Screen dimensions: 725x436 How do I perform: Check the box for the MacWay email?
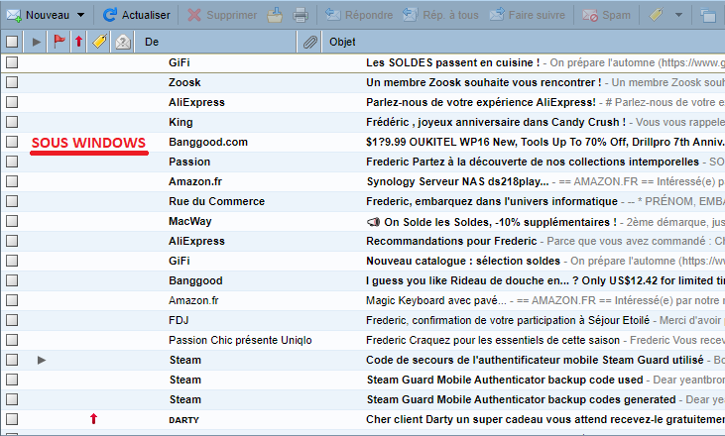point(12,221)
